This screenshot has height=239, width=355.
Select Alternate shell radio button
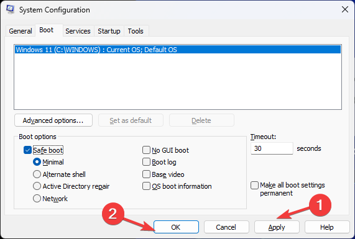37,174
